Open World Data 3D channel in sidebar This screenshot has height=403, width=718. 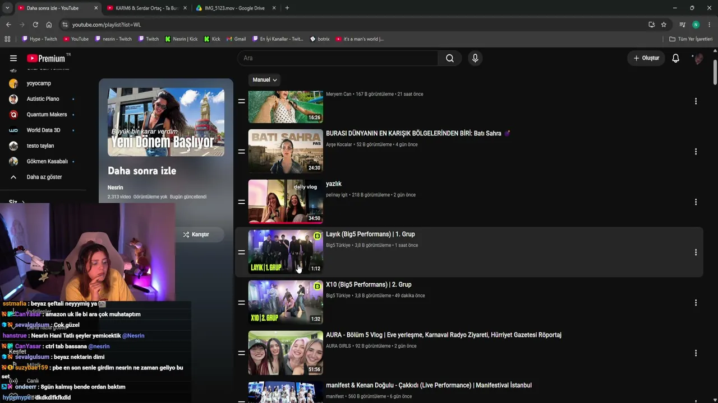(43, 130)
